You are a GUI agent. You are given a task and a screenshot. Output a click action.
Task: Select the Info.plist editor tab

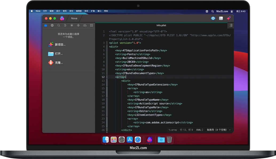point(161,25)
